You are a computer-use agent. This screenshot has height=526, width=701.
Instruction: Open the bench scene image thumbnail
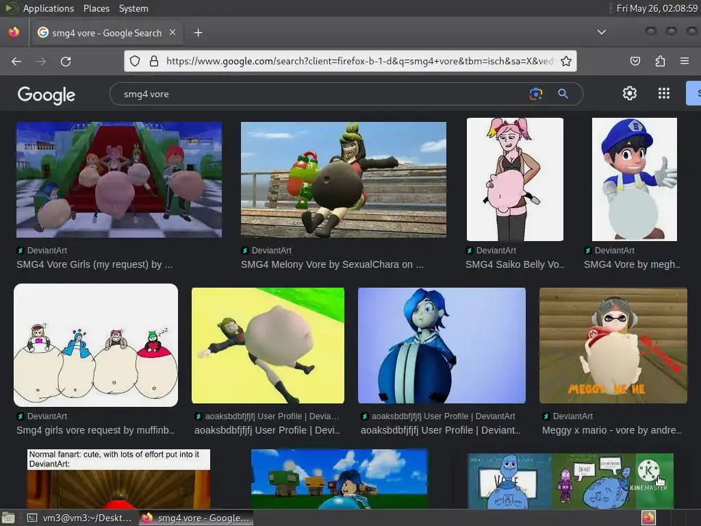click(344, 180)
